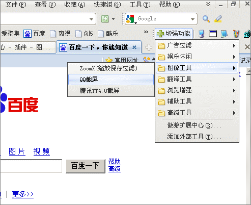Expand the favorites bar overflow chevron

coord(146,32)
